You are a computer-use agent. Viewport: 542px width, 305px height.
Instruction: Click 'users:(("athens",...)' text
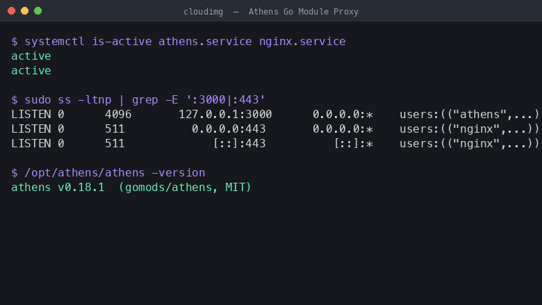point(470,115)
